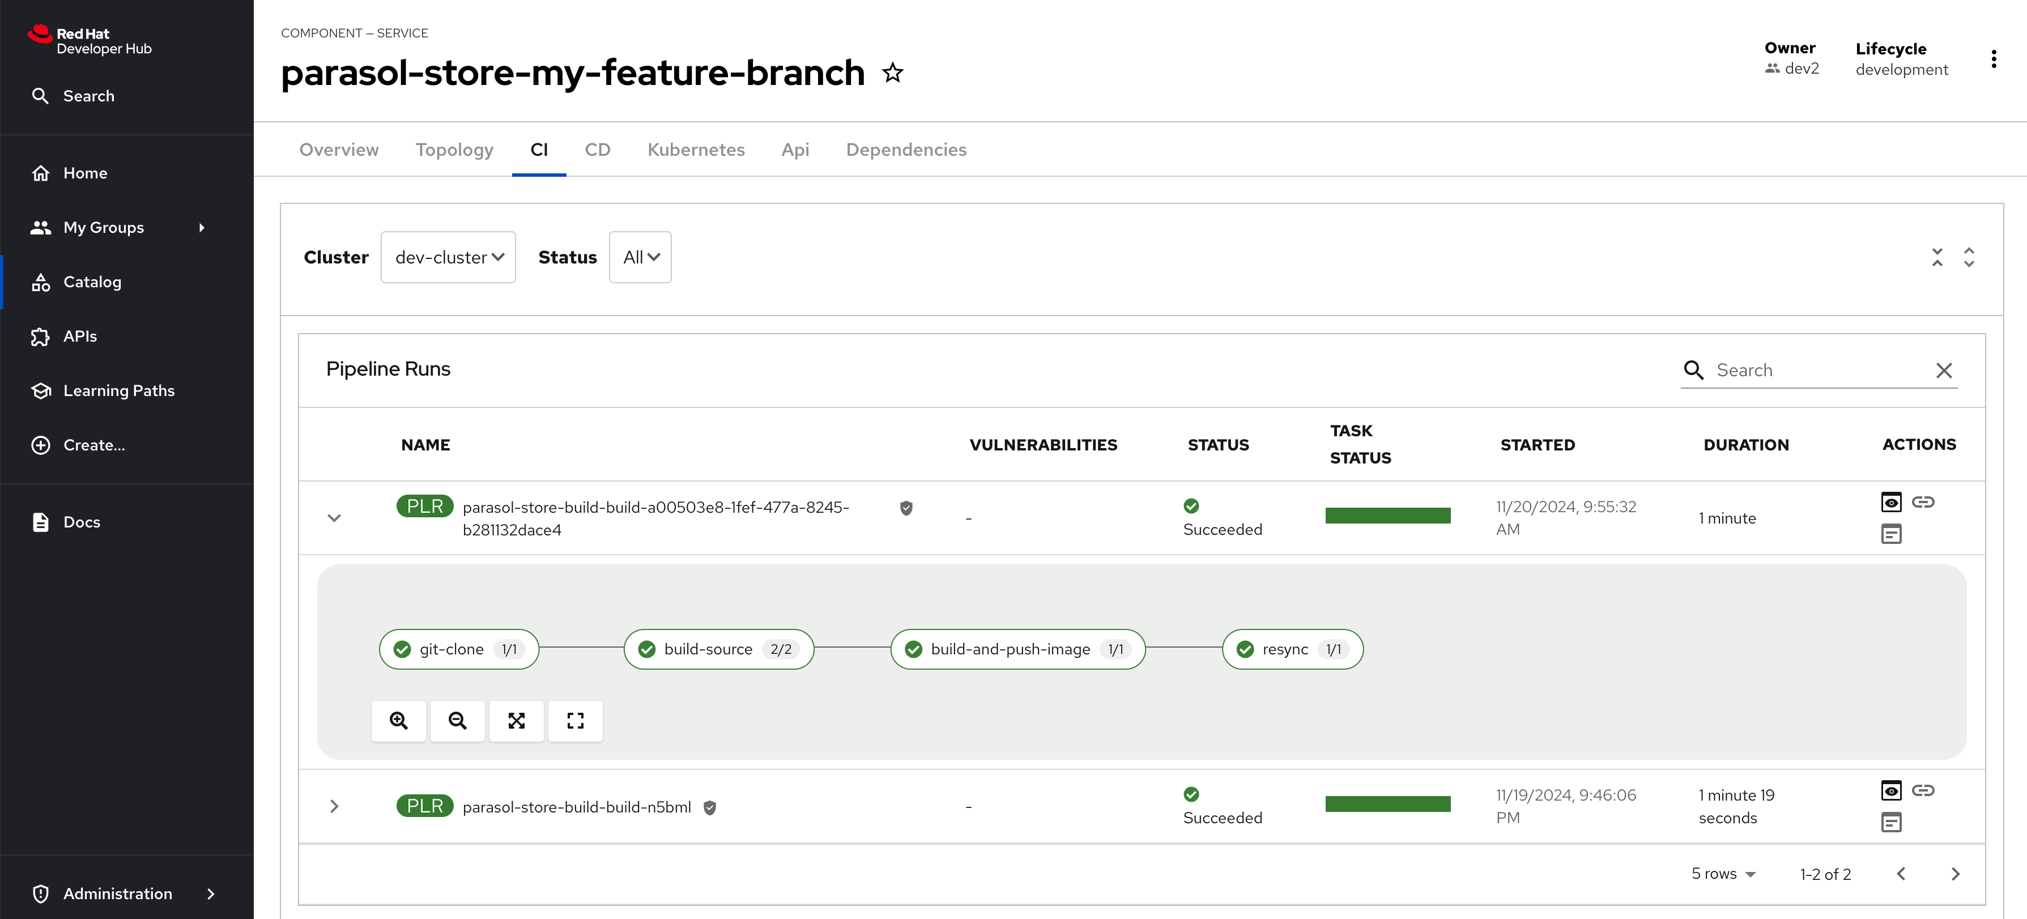Click the SBOM/document icon for first pipeline run

pos(1891,534)
